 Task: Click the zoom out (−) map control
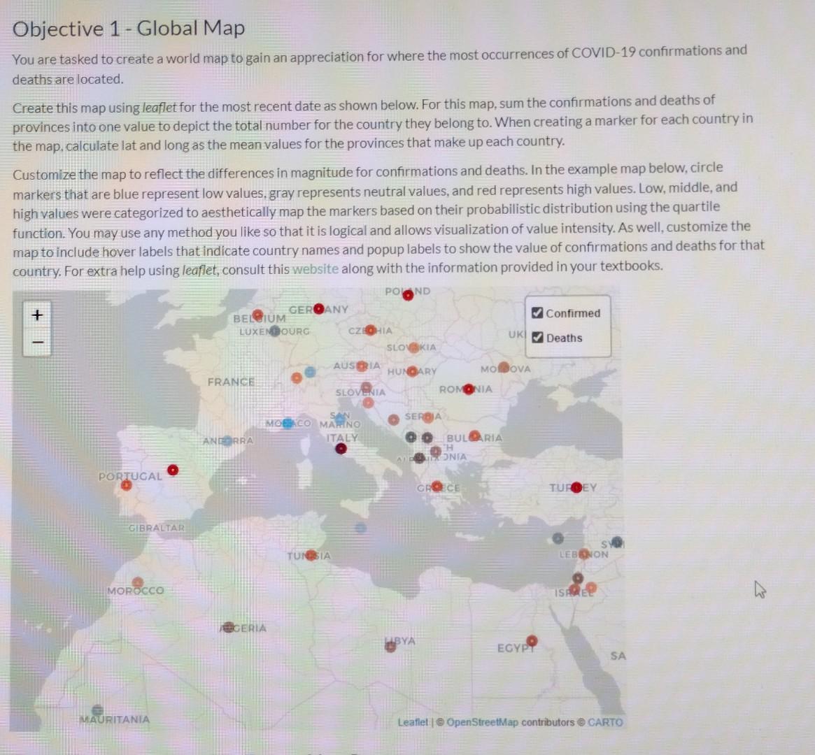coord(36,342)
